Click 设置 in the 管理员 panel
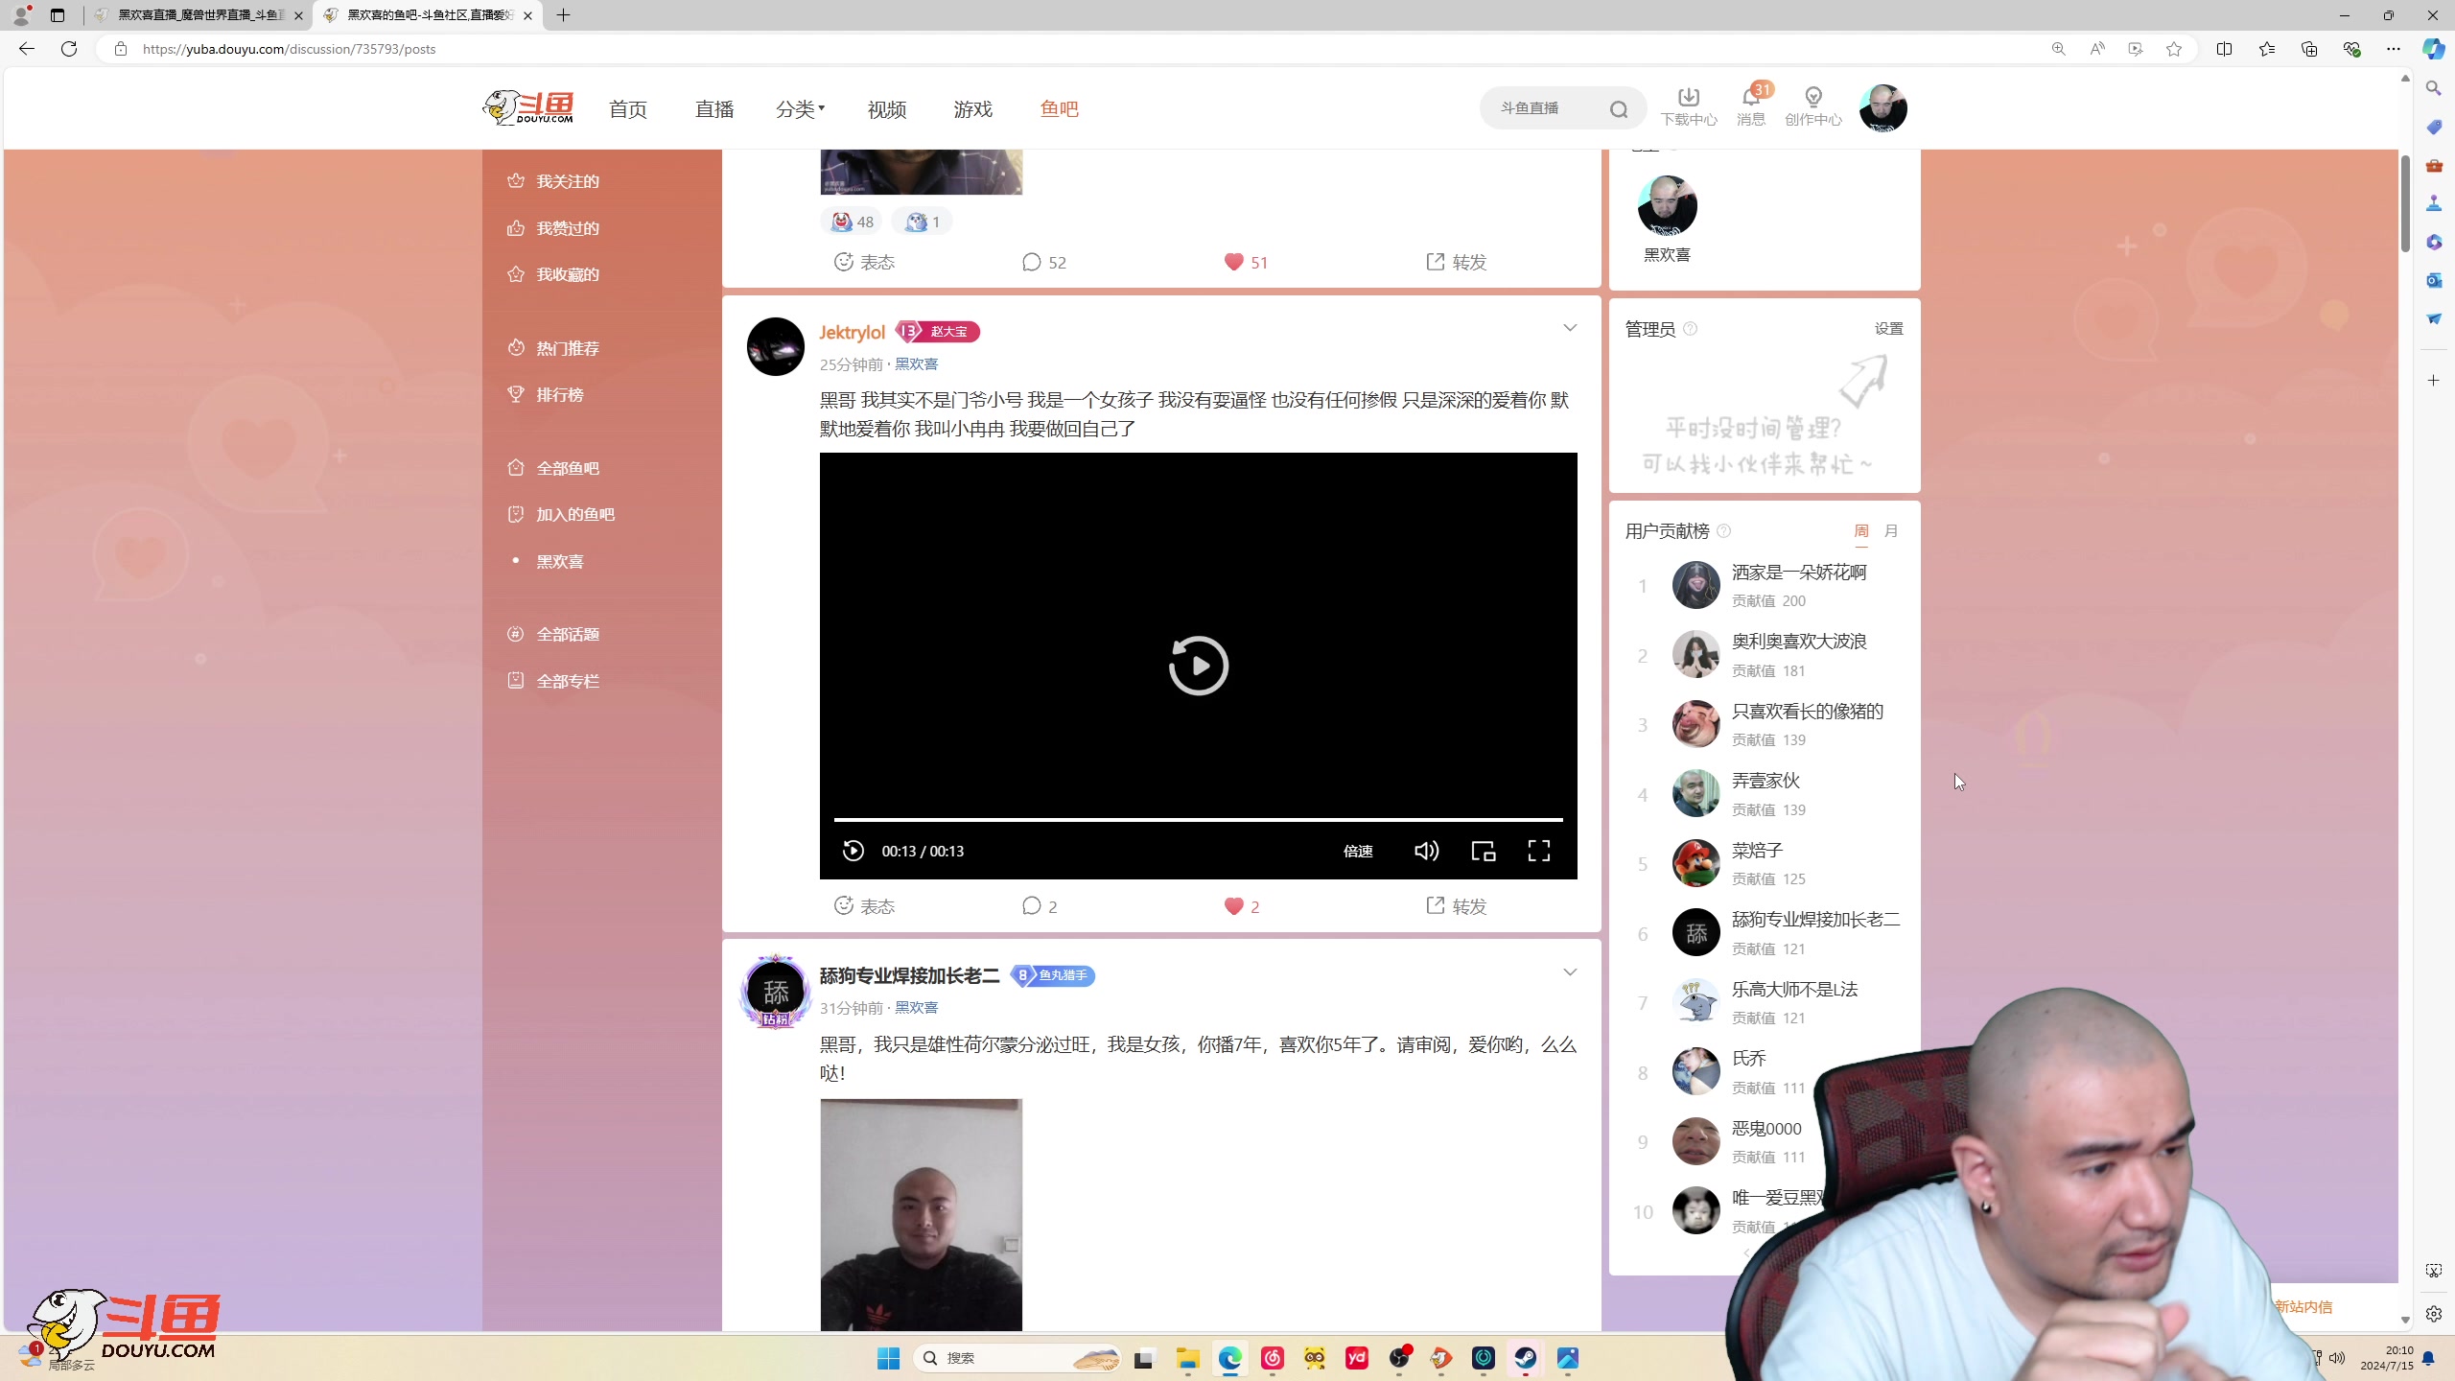 point(1888,329)
